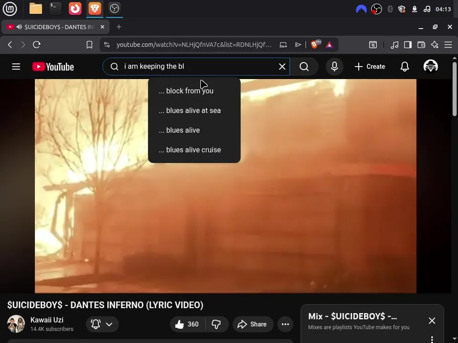Expand the subscription notification dropdown

click(102, 324)
